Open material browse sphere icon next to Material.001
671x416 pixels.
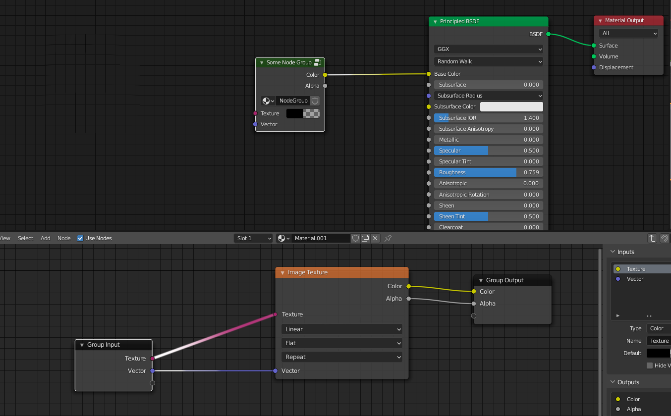coord(283,238)
